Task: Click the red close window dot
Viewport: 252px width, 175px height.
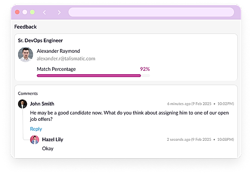Action: (x=17, y=12)
